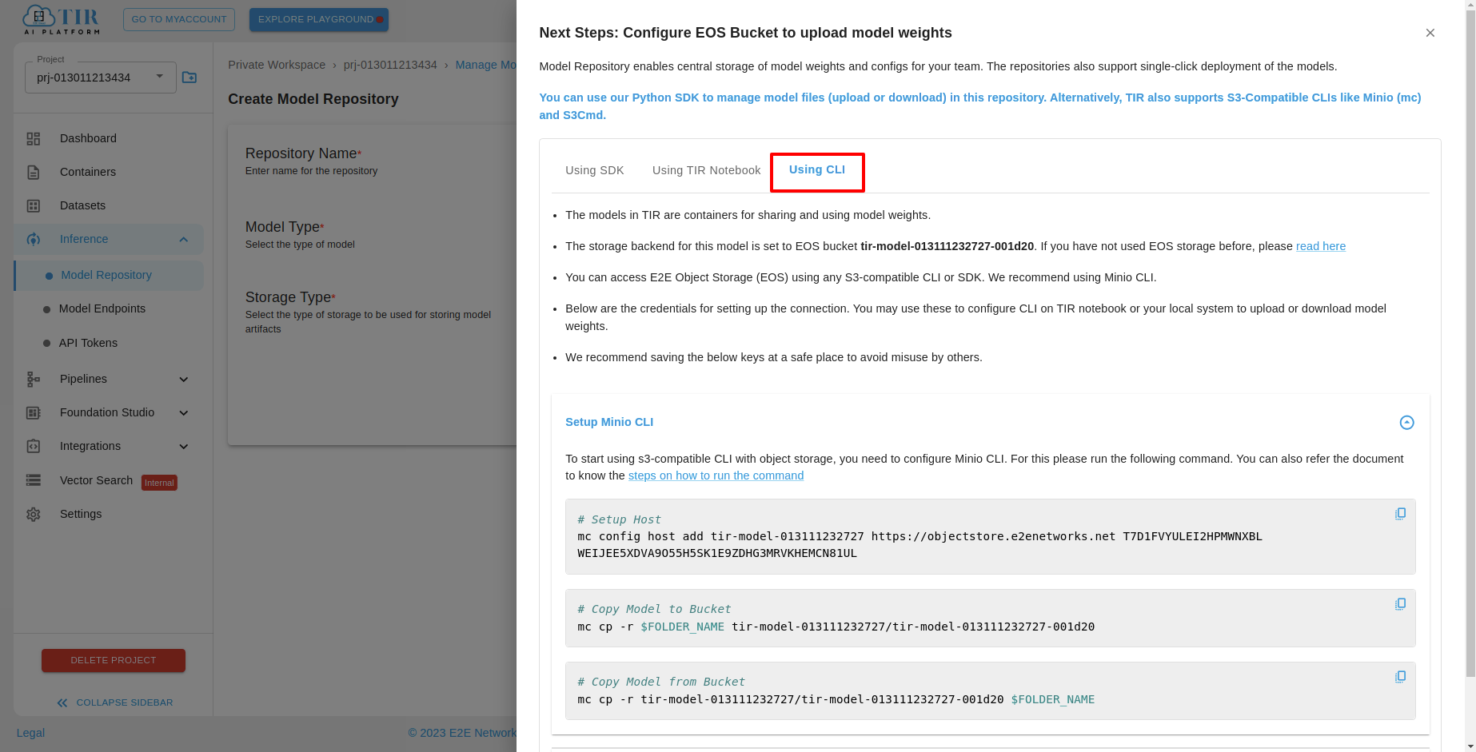
Task: Click the TIR AI Platform logo
Action: [x=62, y=19]
